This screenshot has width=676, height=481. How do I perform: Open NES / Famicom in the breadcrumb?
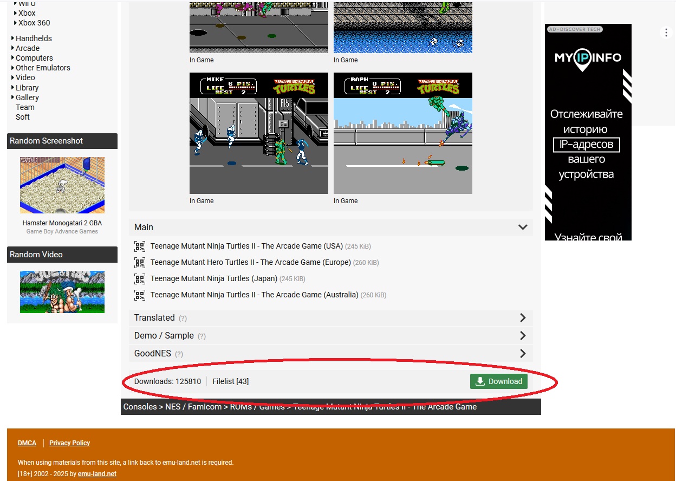[193, 407]
